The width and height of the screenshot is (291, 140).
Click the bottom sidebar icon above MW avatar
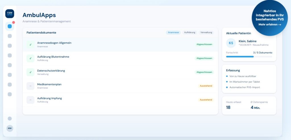pyautogui.click(x=10, y=119)
